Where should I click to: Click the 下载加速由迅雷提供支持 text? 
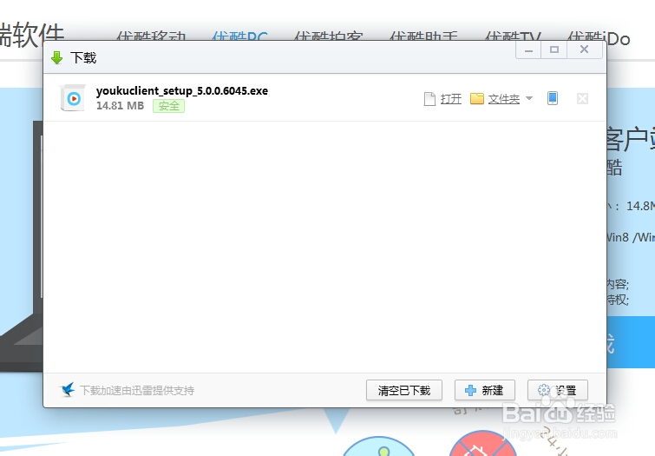pos(137,391)
